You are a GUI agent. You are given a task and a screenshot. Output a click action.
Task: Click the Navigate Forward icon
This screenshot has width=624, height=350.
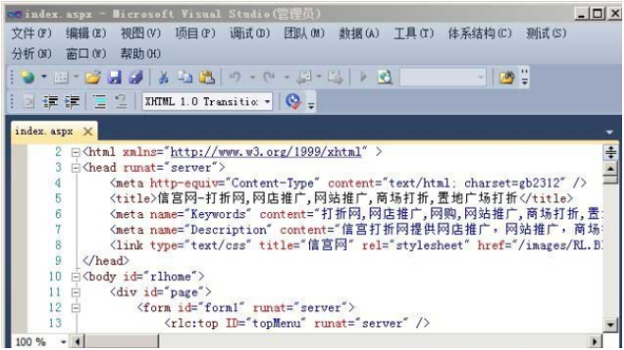[x=335, y=77]
